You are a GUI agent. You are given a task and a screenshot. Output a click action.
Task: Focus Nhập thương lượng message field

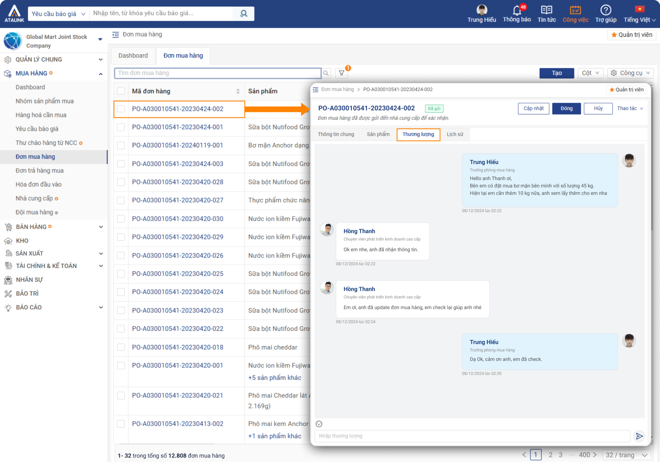pos(472,436)
